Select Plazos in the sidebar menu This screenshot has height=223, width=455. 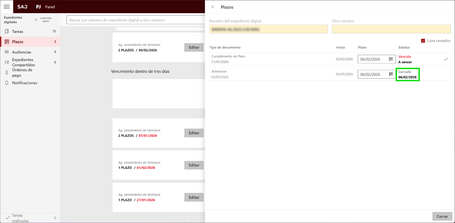coord(18,42)
